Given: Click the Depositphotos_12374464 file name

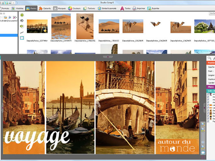Looking at the screenshot, I should pyautogui.click(x=37, y=41).
